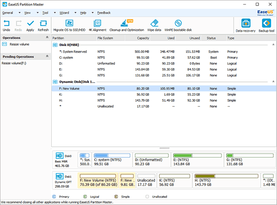Open the dropdown arrow next to General
Image resolution: width=277 pixels, height=205 pixels.
[x=19, y=13]
